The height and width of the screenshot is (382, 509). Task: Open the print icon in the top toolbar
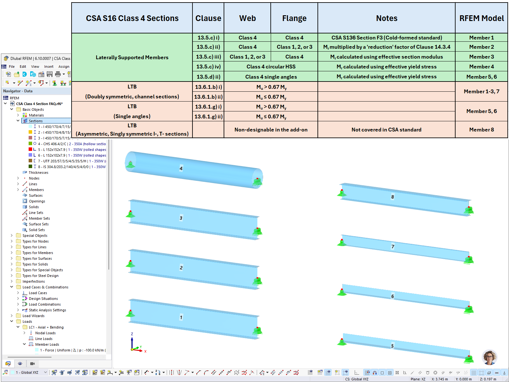point(58,74)
